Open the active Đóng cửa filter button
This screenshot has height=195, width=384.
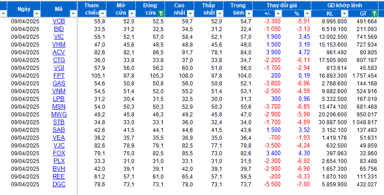tap(161, 13)
